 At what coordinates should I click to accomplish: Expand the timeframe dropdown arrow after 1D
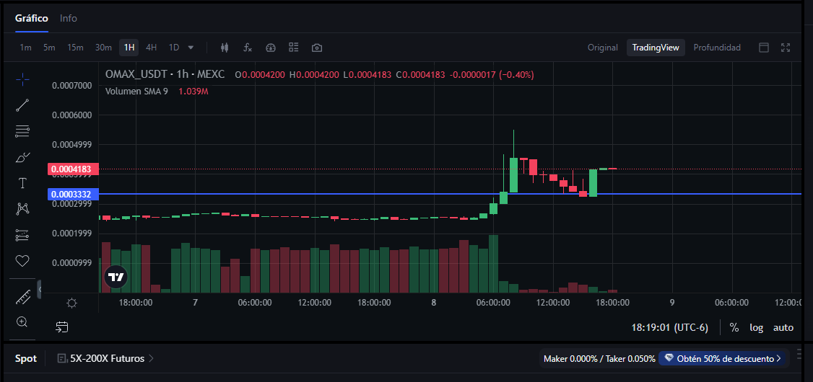tap(191, 48)
